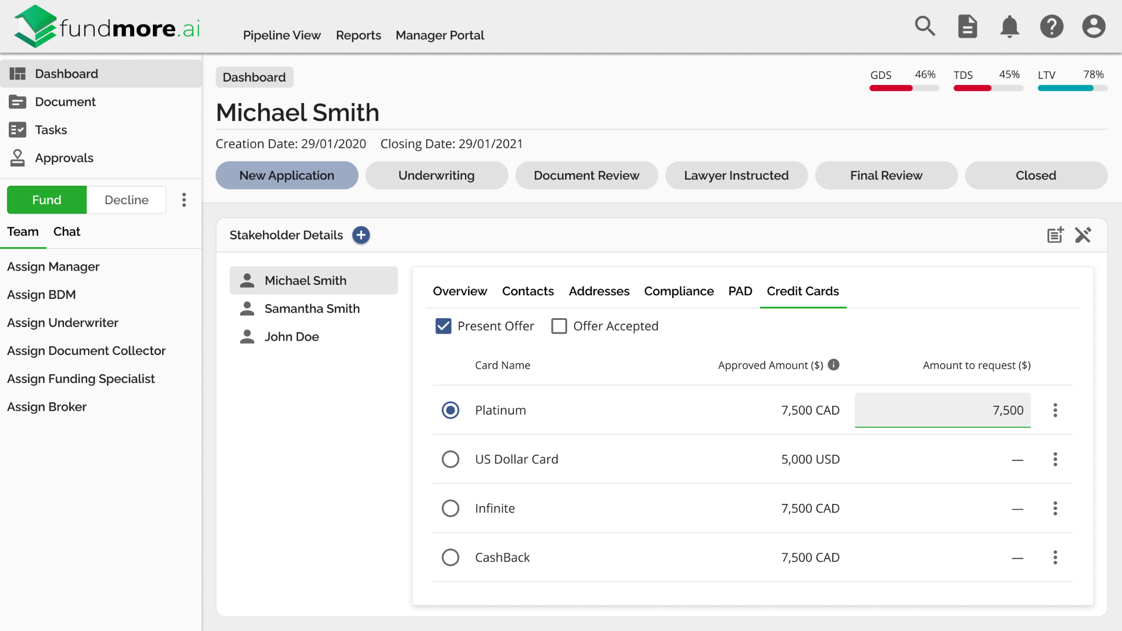Click the add note icon in Stakeholder Details

coord(1055,235)
